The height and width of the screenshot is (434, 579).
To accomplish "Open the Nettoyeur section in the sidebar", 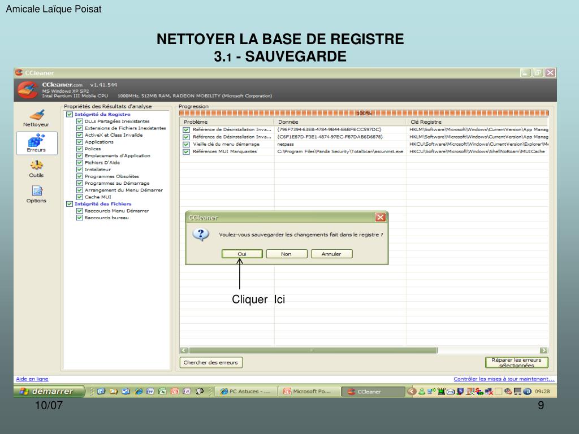I will [x=36, y=118].
